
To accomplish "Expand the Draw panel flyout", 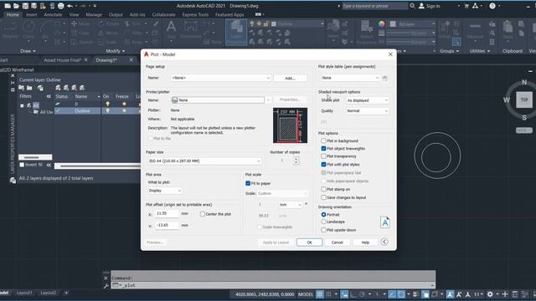I will [x=28, y=51].
